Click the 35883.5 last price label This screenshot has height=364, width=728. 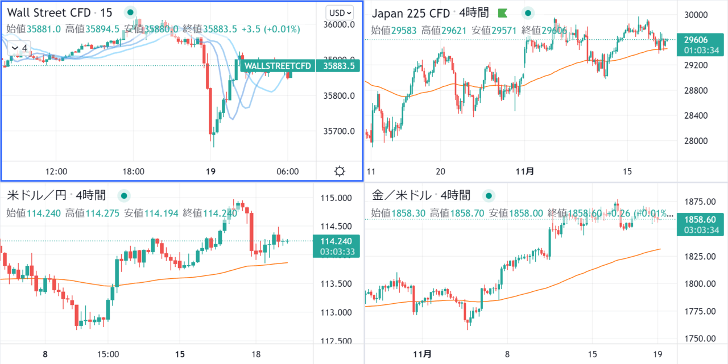(x=339, y=66)
